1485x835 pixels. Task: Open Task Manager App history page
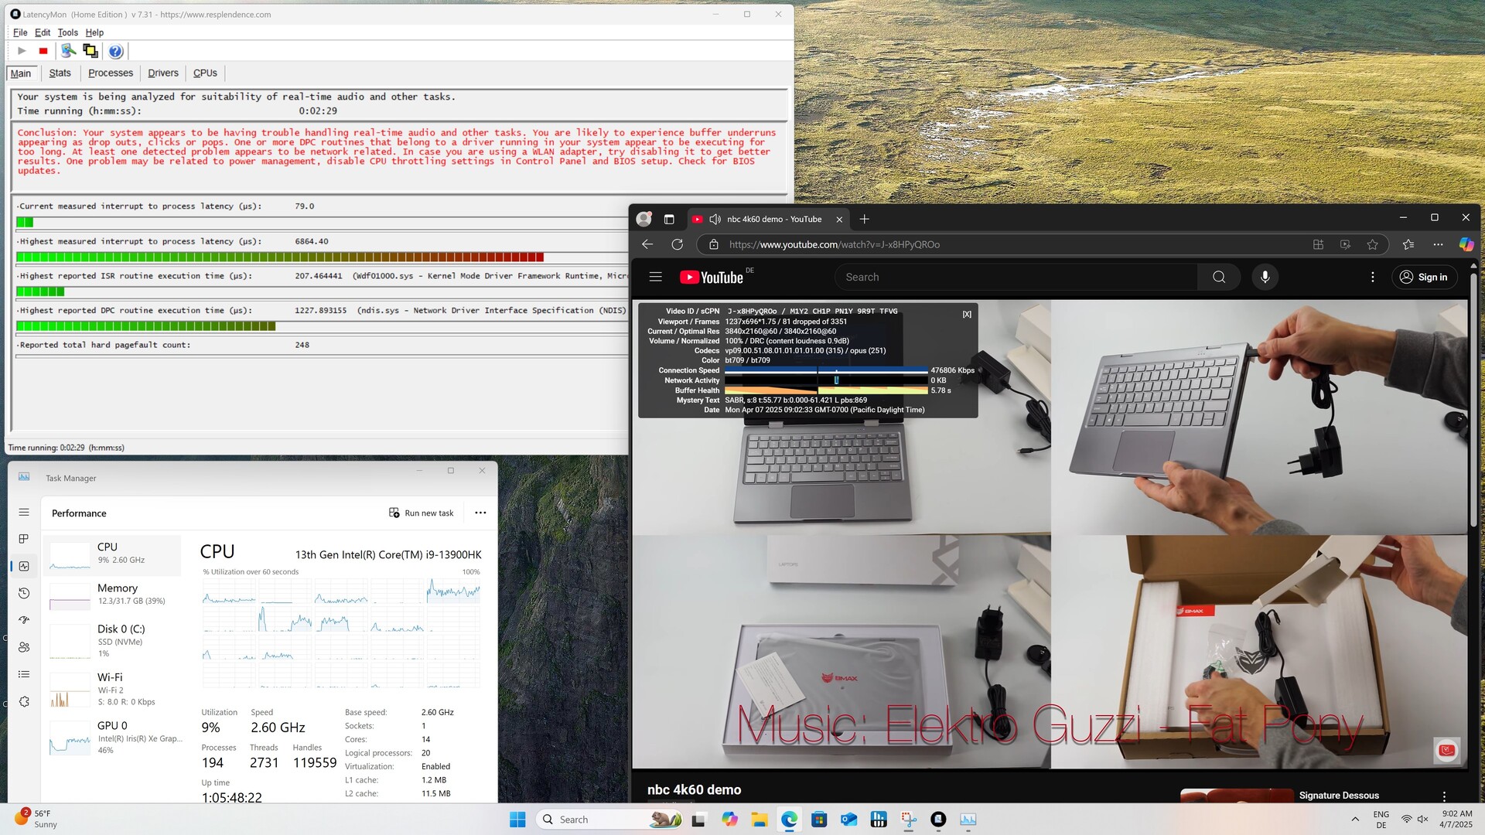click(24, 593)
